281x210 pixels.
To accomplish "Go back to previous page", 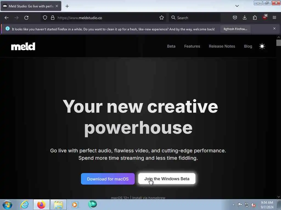I will [7, 18].
